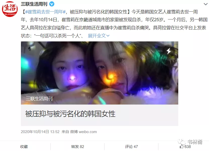This screenshot has height=151, width=209.
Task: Open the 微博 weibo.com source link
Action: point(83,132)
